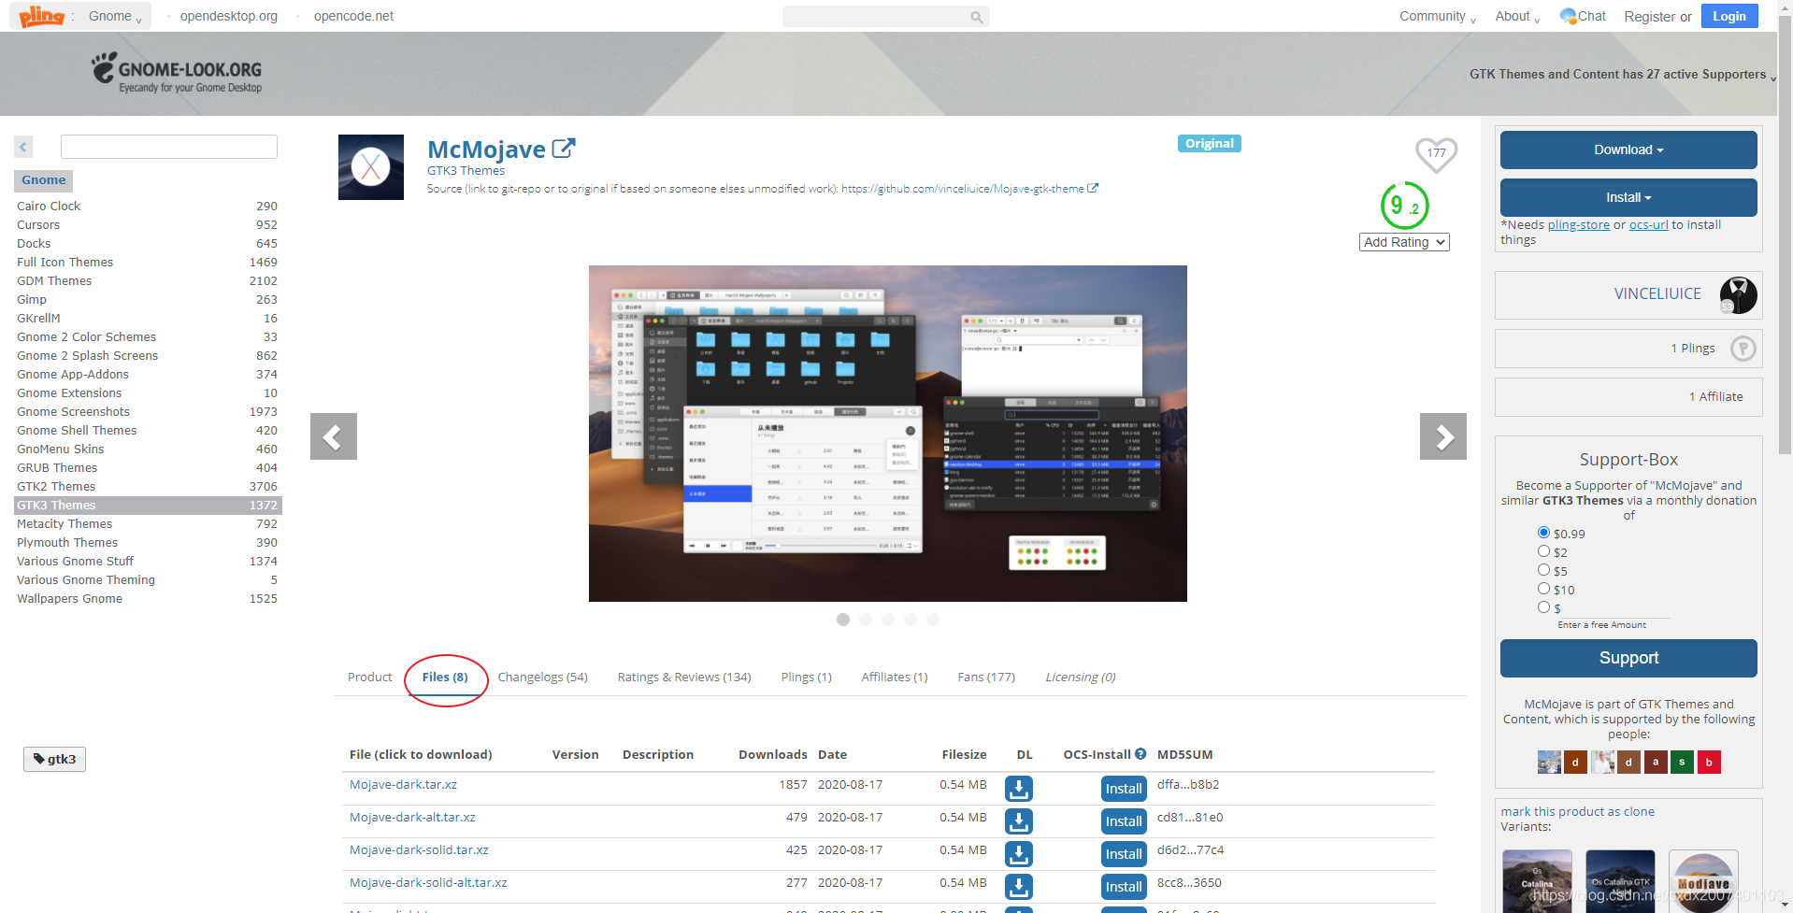Switch to the Files (8) tab

click(445, 678)
